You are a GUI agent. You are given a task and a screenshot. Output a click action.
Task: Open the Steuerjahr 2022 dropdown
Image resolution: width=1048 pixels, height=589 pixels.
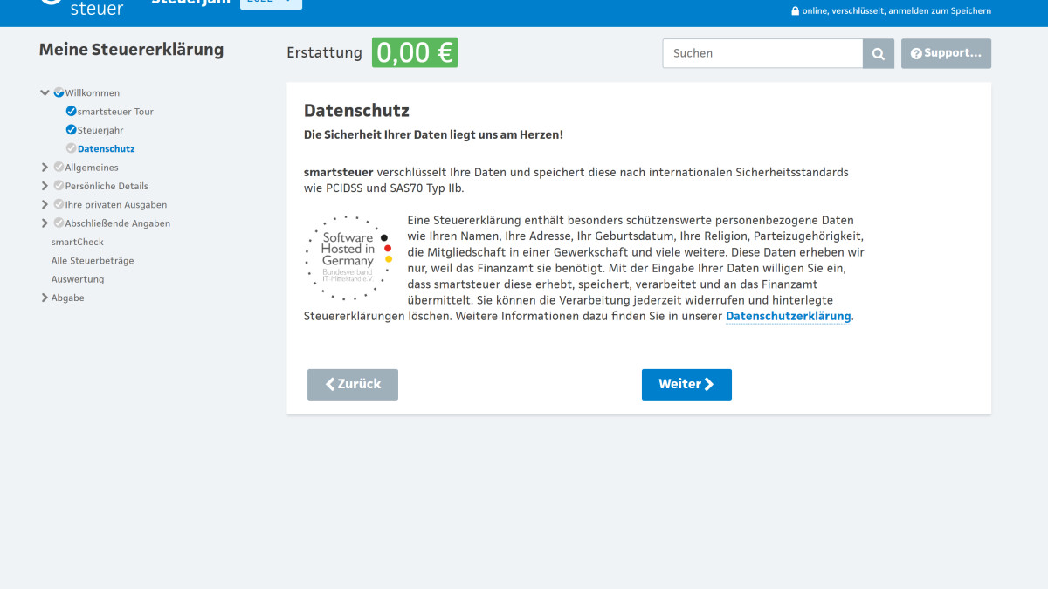pyautogui.click(x=271, y=3)
